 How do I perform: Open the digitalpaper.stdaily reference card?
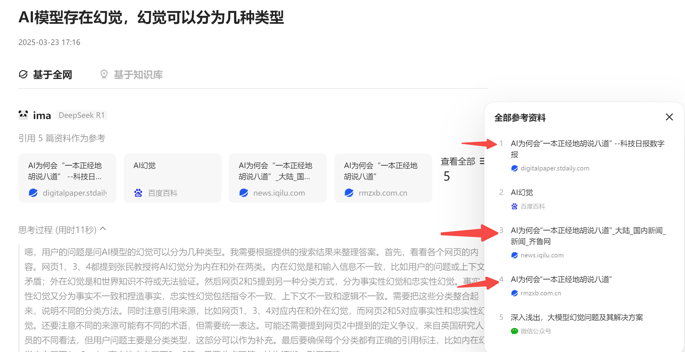[x=67, y=178]
